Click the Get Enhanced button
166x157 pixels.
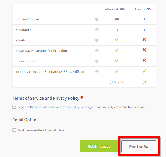click(99, 146)
